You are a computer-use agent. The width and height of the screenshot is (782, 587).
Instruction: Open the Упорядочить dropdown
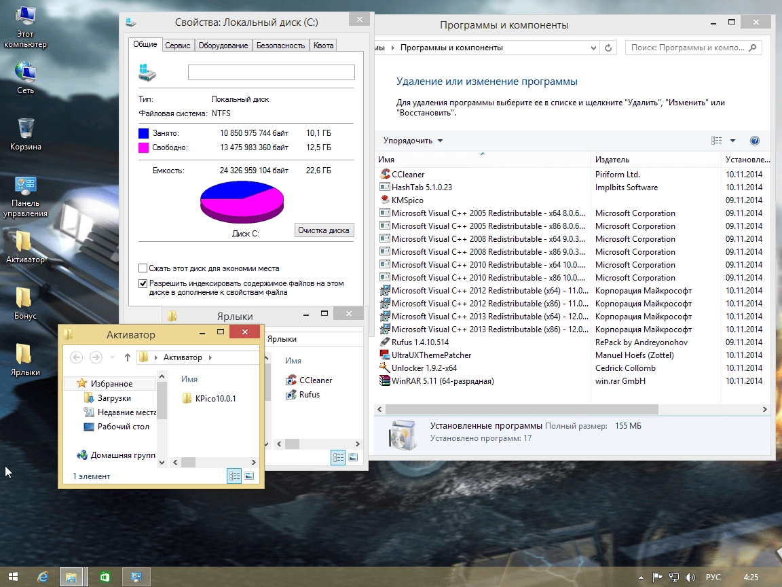413,141
